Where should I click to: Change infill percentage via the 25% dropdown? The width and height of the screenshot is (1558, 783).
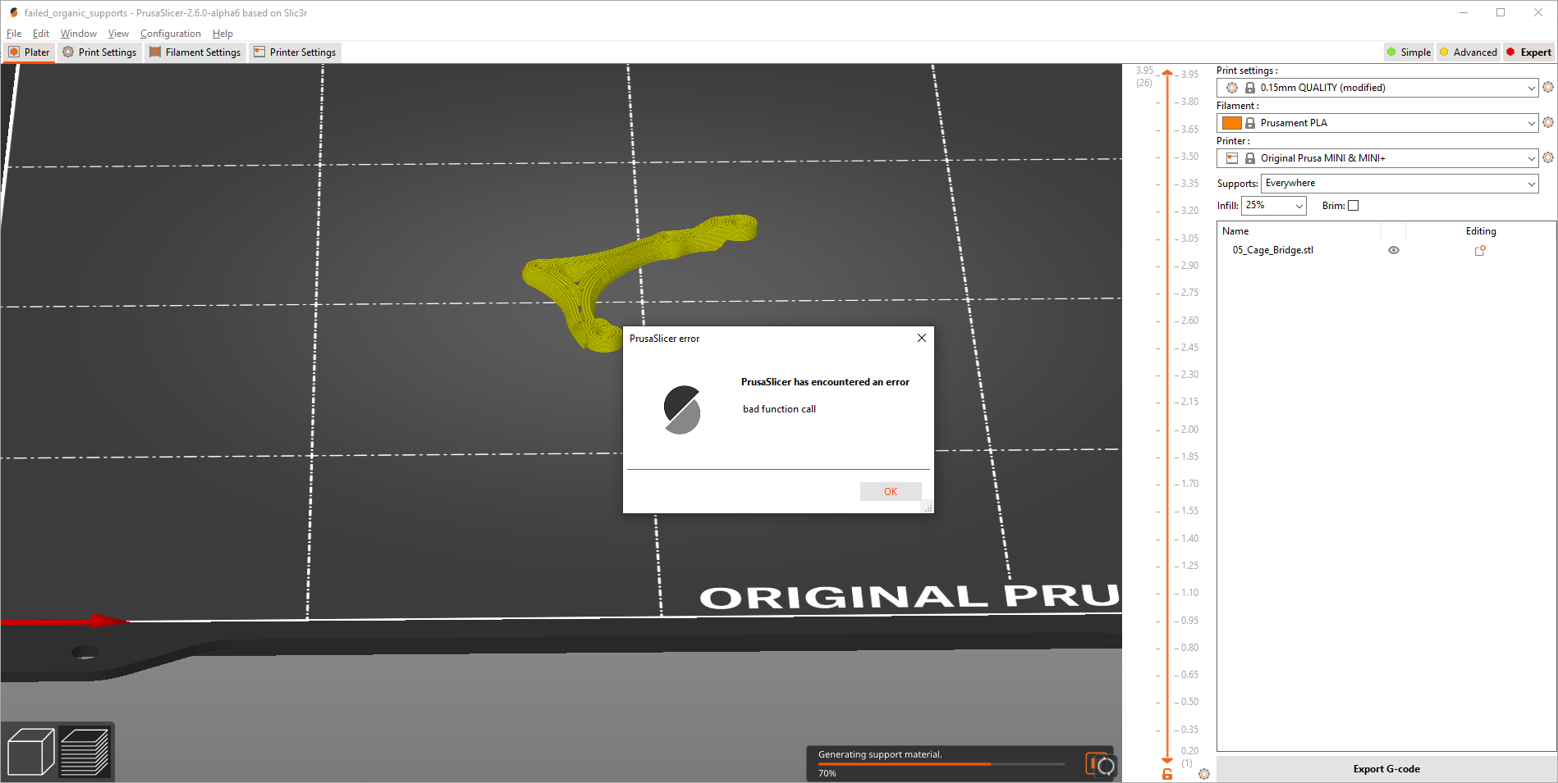point(1272,206)
